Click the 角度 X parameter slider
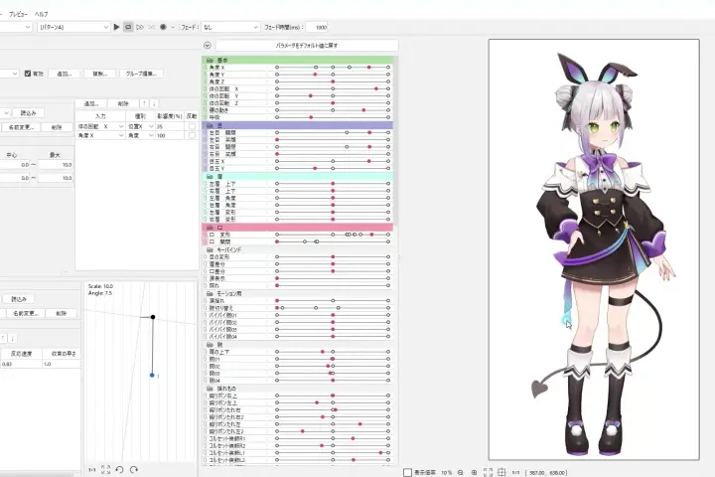The width and height of the screenshot is (715, 477). (x=333, y=68)
